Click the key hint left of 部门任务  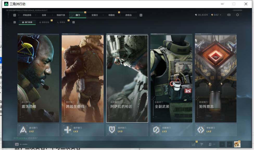(15, 22)
